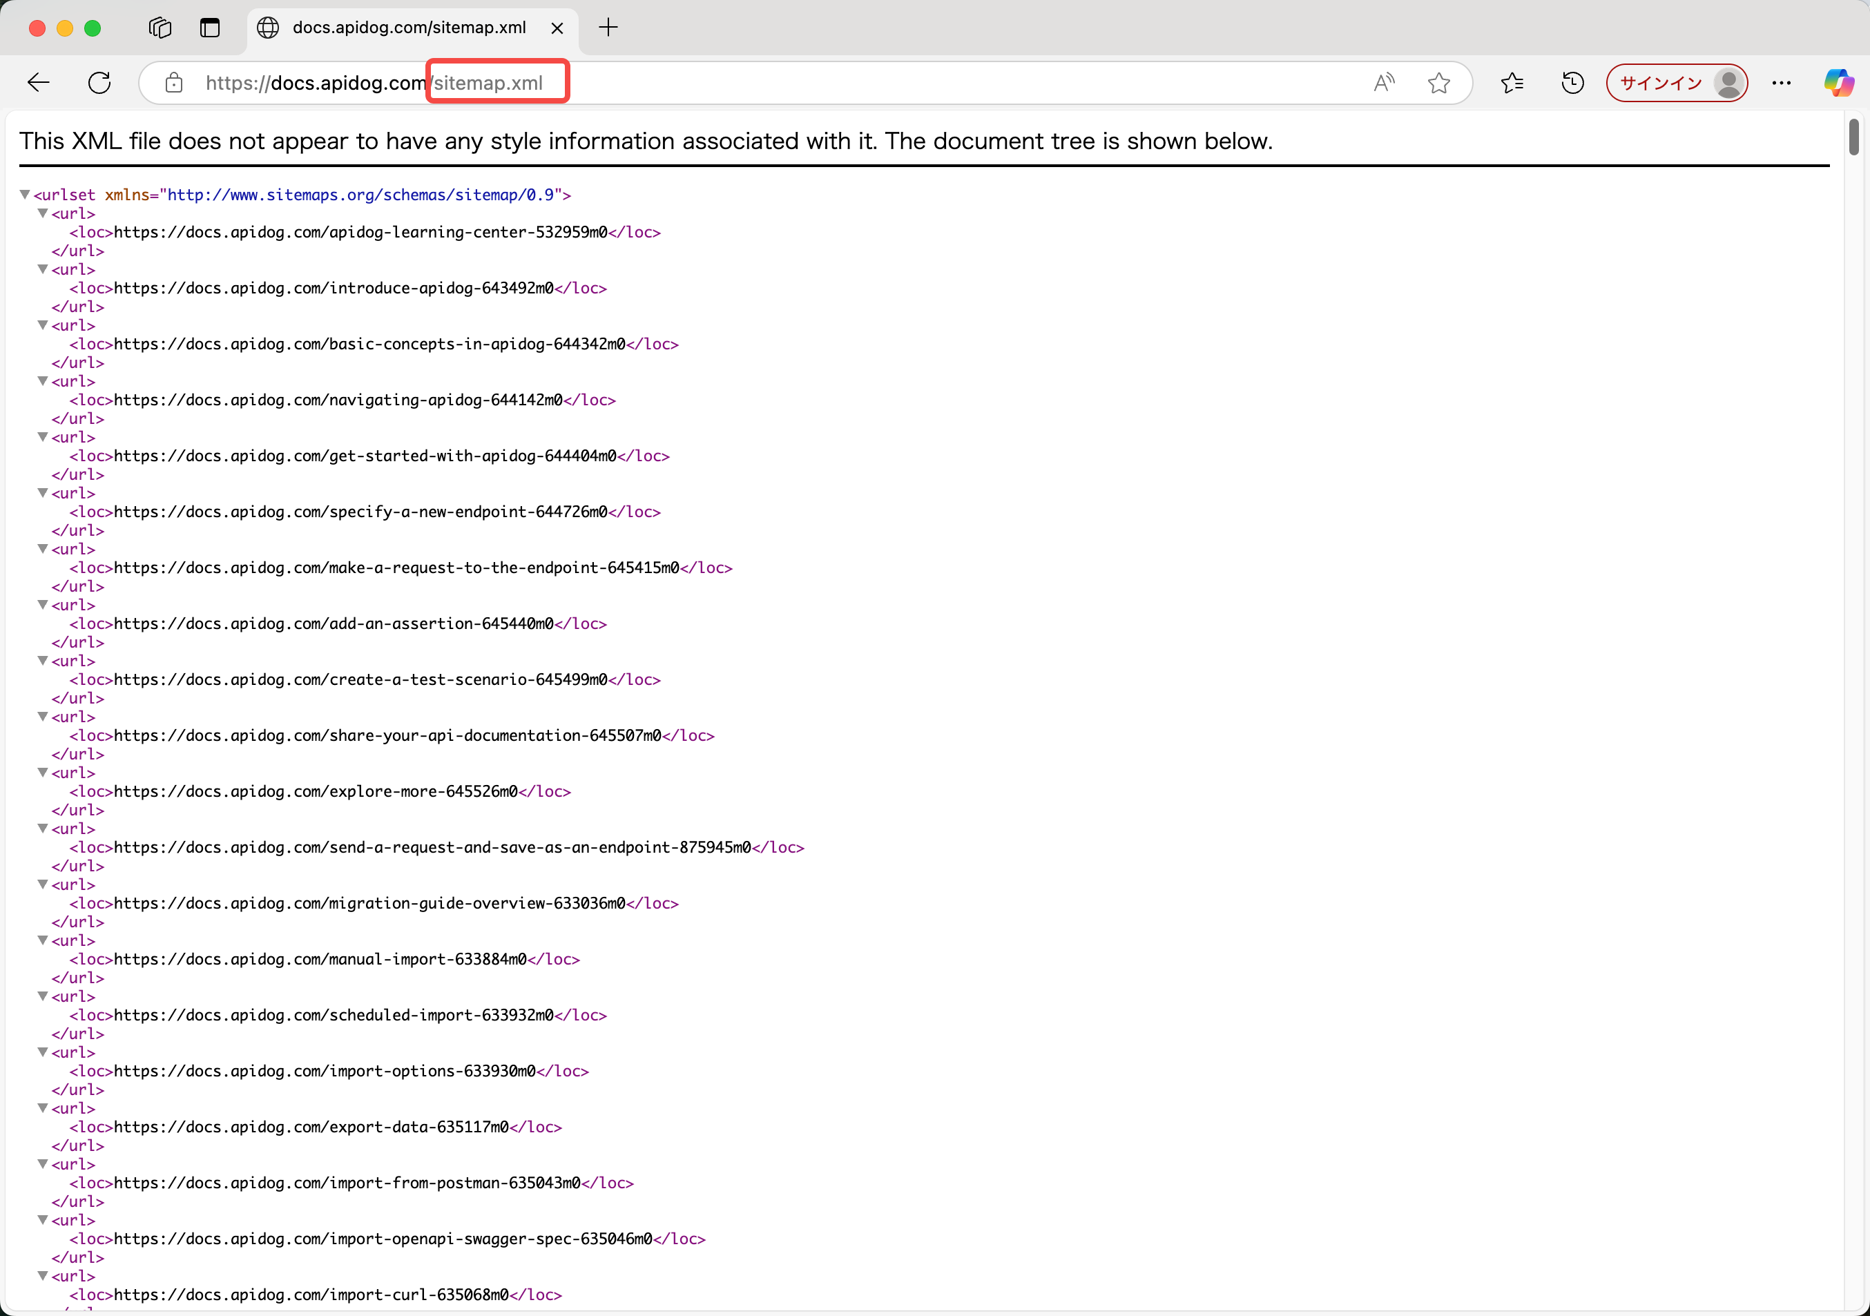Screen dimensions: 1870x1316
Task: Collapse the basic-concepts-in-apidog url node
Action: (x=42, y=325)
